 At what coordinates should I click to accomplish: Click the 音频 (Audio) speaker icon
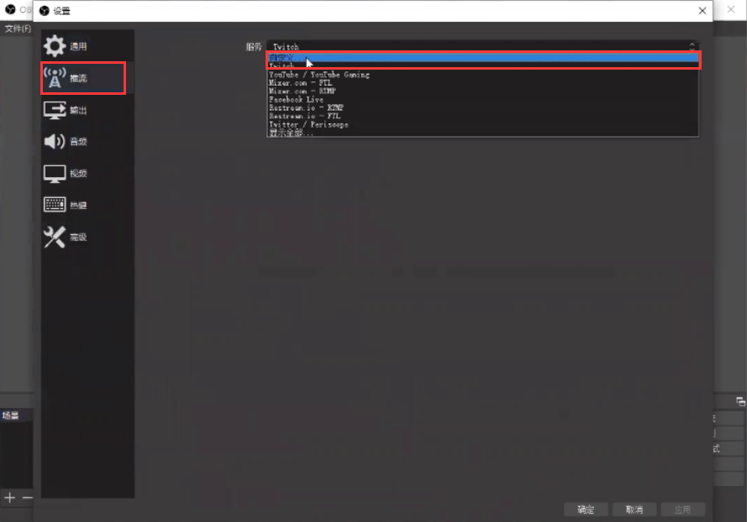(x=55, y=142)
